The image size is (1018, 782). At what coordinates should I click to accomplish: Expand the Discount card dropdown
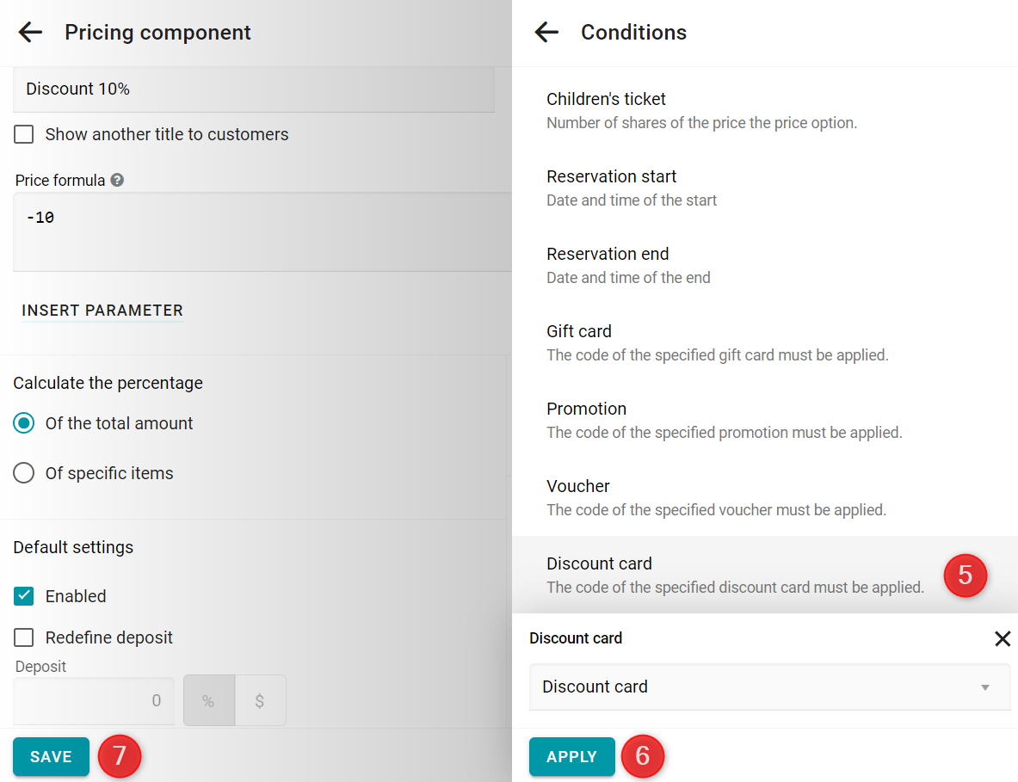click(769, 687)
